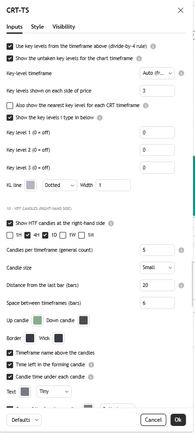Enable the 1H timeframe checkbox
Image resolution: width=195 pixels, height=433 pixels.
[10, 235]
